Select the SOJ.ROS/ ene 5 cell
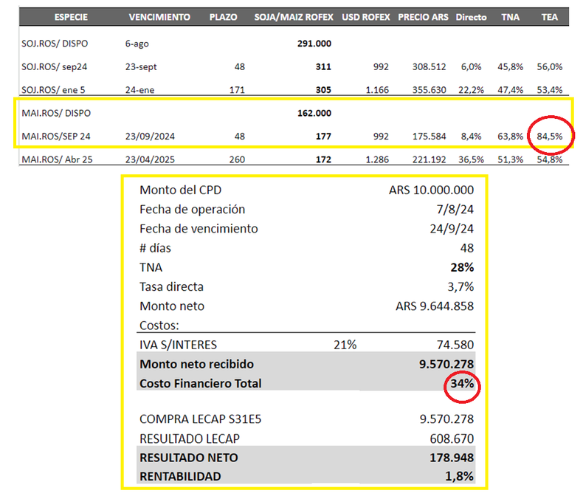The image size is (583, 499). [53, 90]
